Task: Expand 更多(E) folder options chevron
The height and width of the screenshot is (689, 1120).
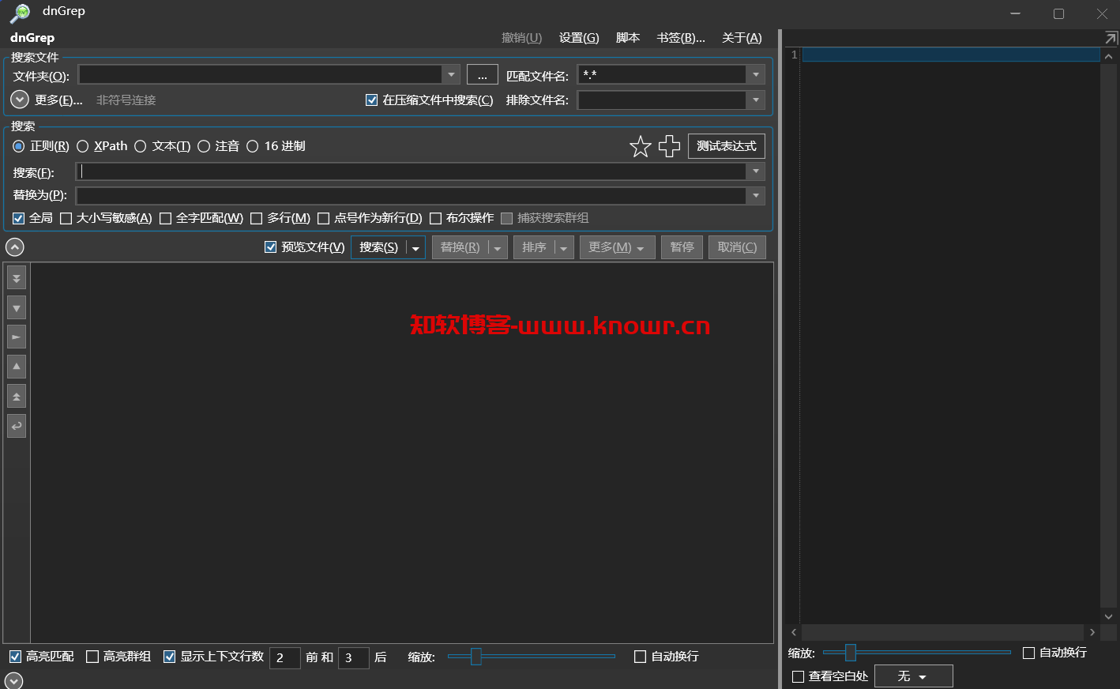Action: [x=20, y=100]
